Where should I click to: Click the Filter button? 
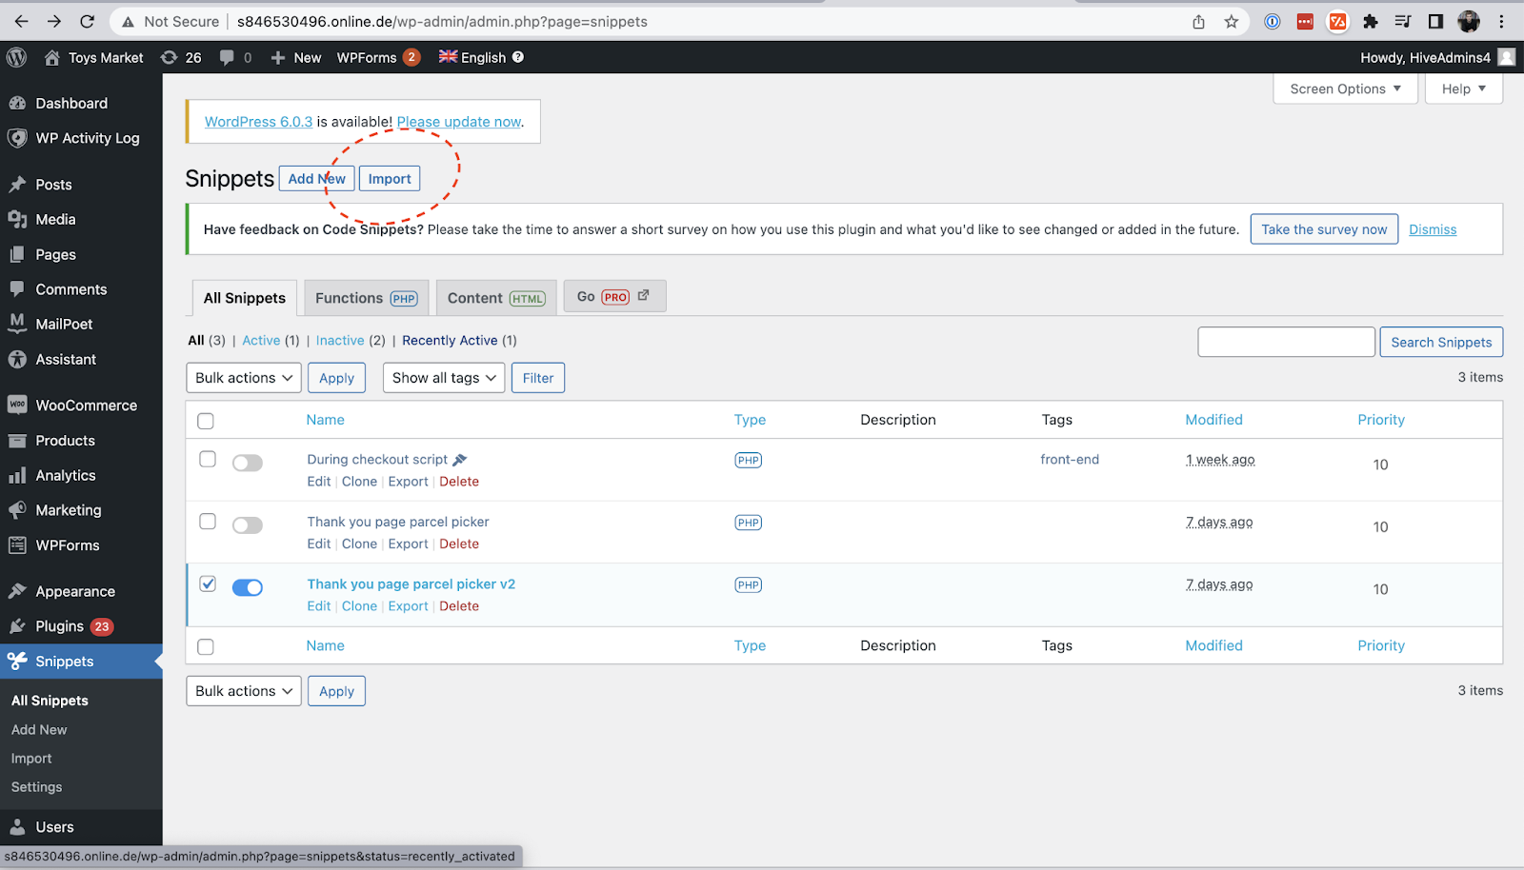click(x=538, y=378)
